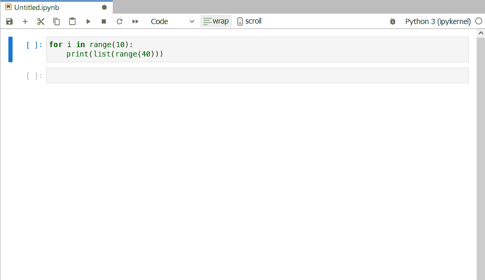Check the kernel status circle indicator
This screenshot has width=485, height=280.
click(479, 21)
